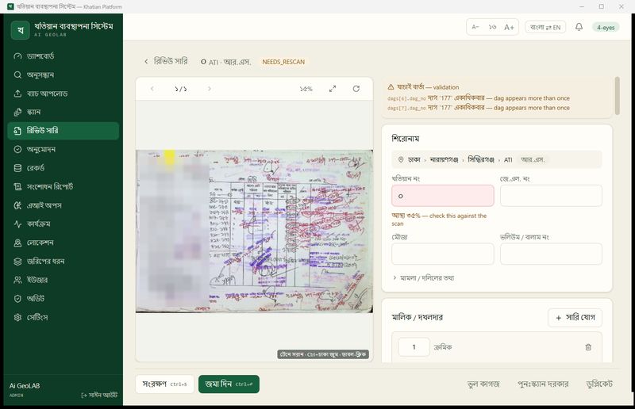Click the right panel vertical scrollbar
Screen dimensions: 635x409
point(618,96)
